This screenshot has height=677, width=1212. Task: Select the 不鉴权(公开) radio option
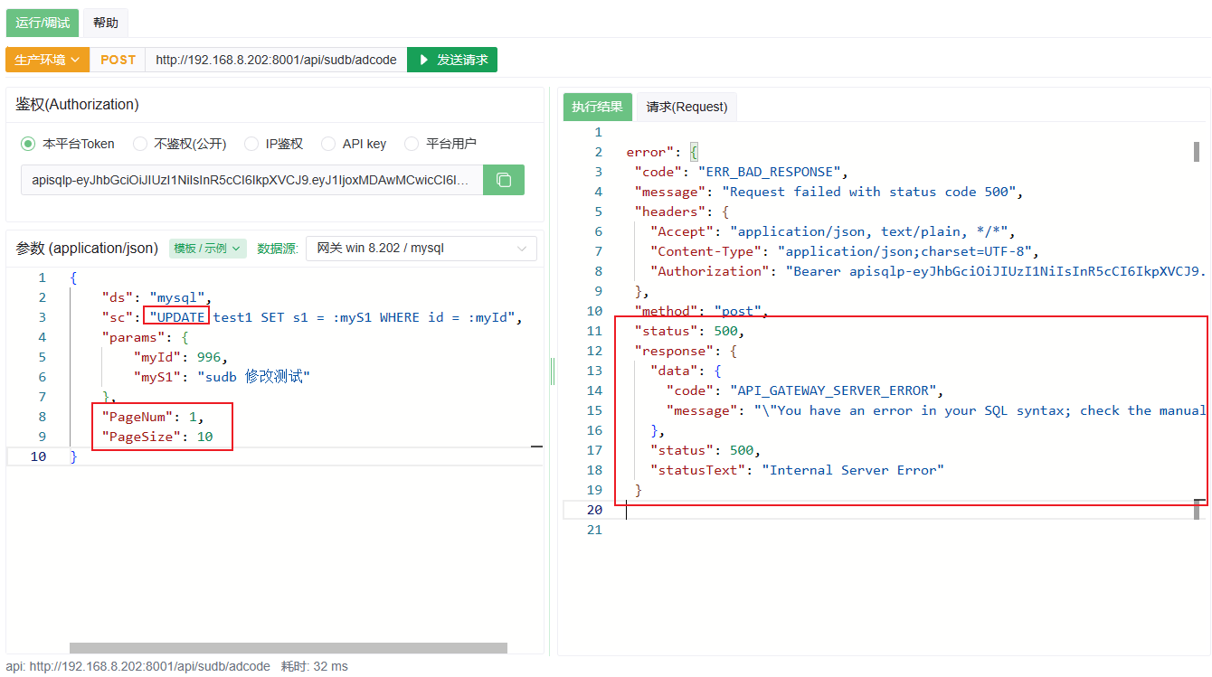(x=139, y=144)
